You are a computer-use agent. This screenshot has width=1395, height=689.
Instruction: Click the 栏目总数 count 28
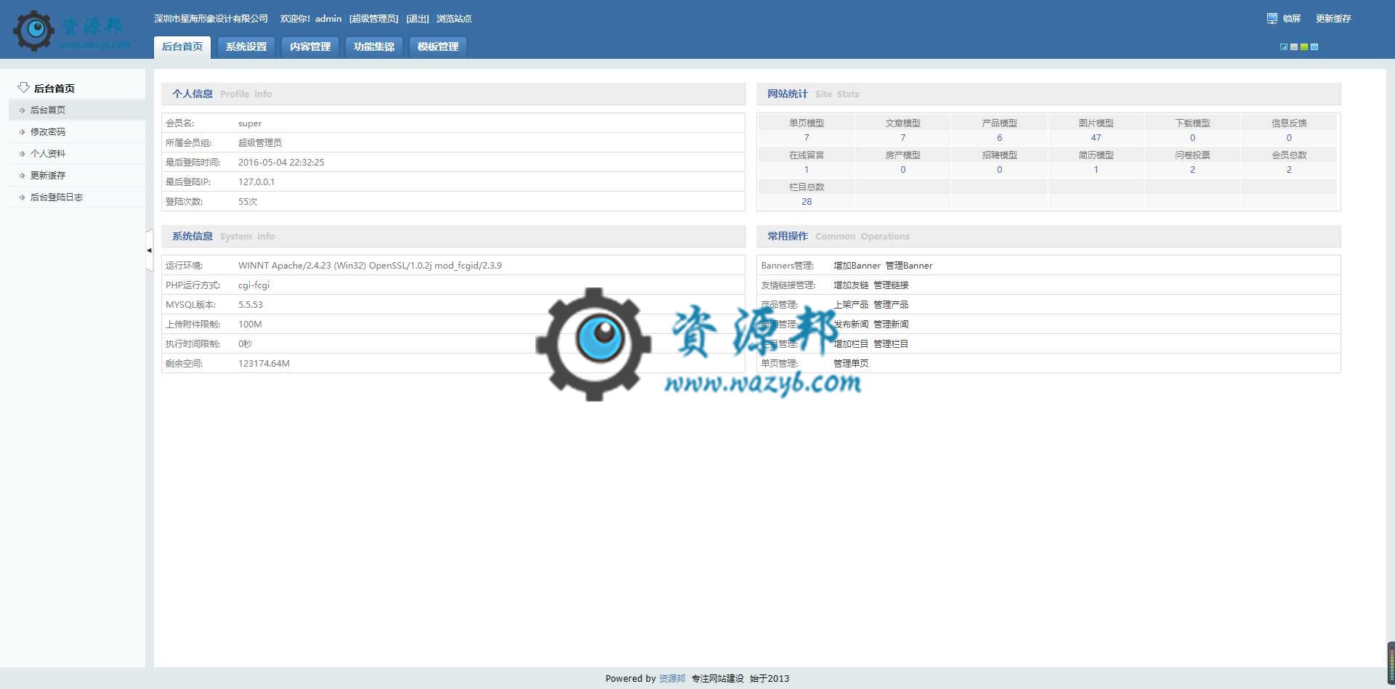click(806, 202)
